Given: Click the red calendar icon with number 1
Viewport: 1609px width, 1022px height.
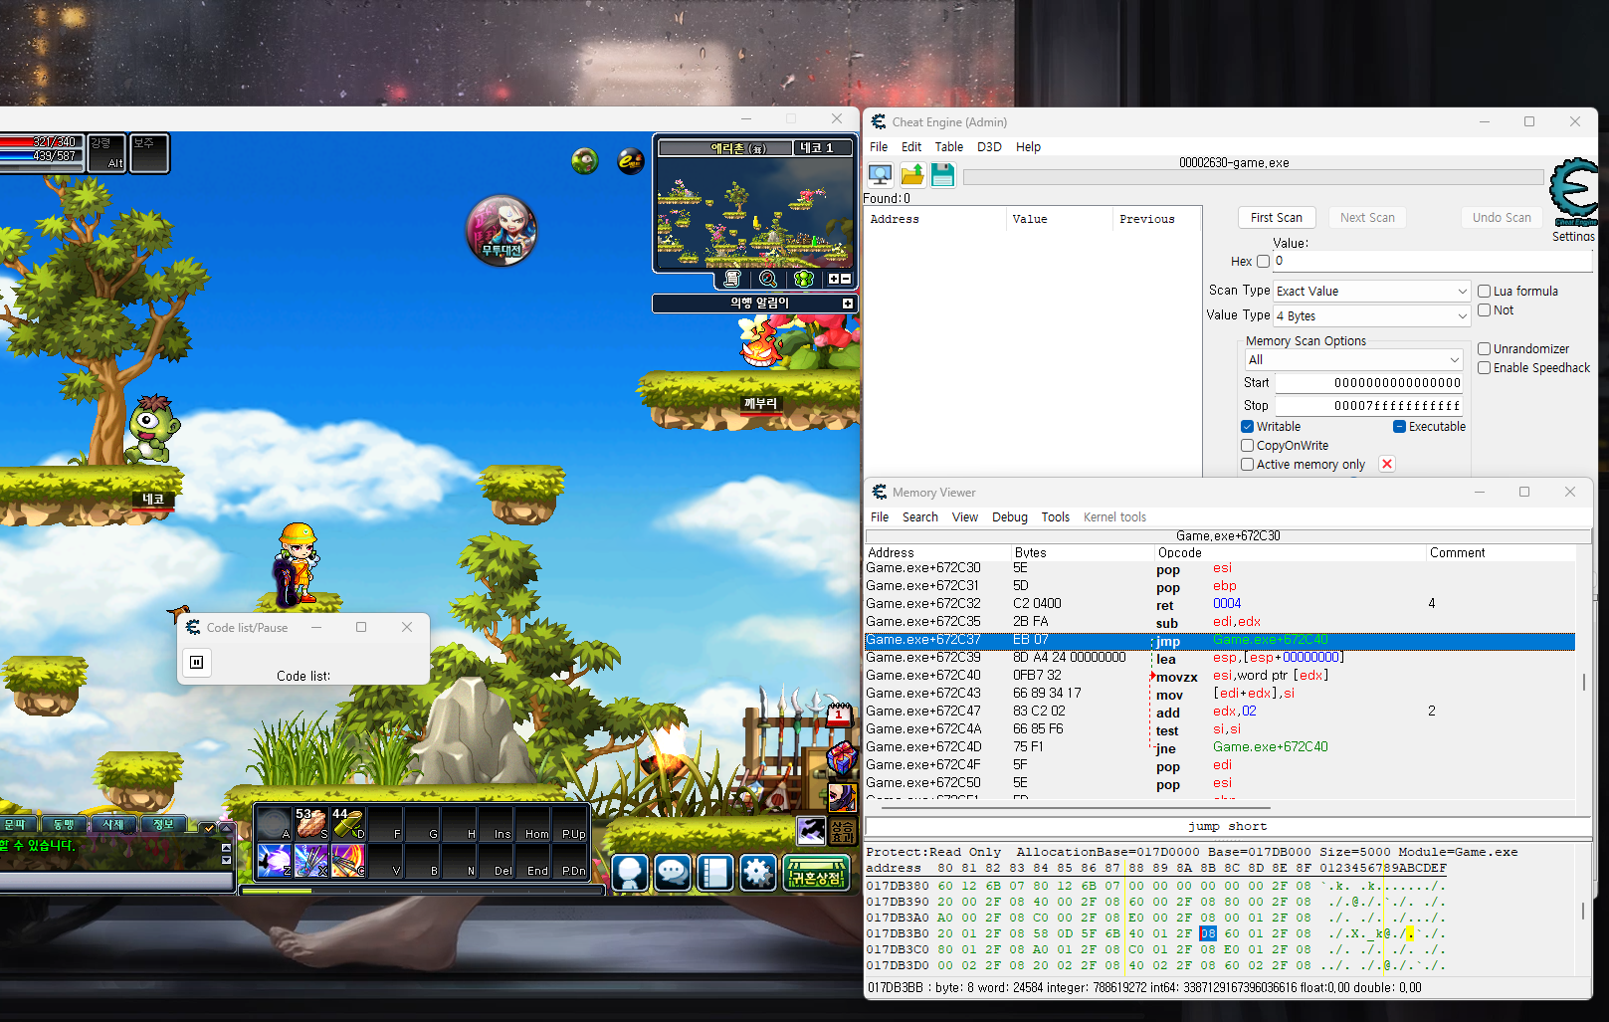Looking at the screenshot, I should [839, 714].
